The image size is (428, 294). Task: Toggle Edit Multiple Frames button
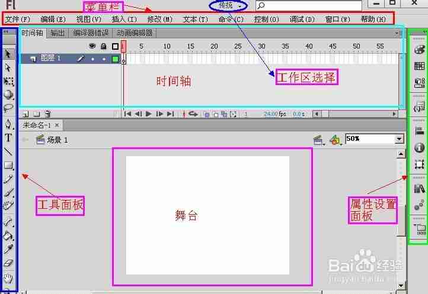point(224,114)
